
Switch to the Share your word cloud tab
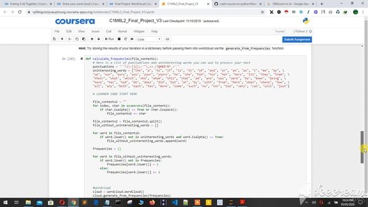pos(81,4)
